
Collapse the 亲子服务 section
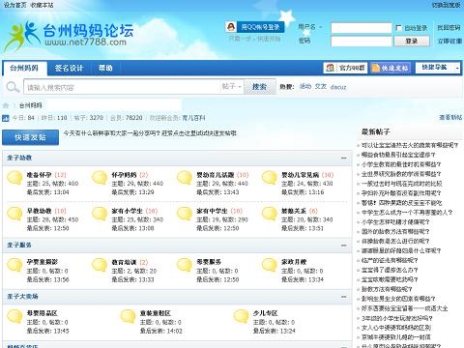click(344, 246)
